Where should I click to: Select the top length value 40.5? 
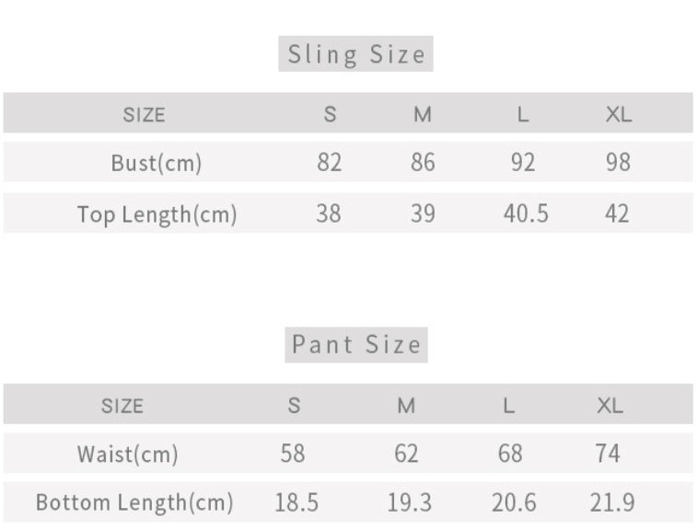click(x=526, y=214)
